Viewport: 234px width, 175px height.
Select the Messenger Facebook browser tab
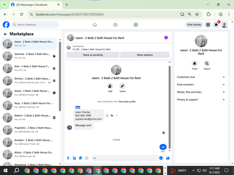[x=36, y=5]
